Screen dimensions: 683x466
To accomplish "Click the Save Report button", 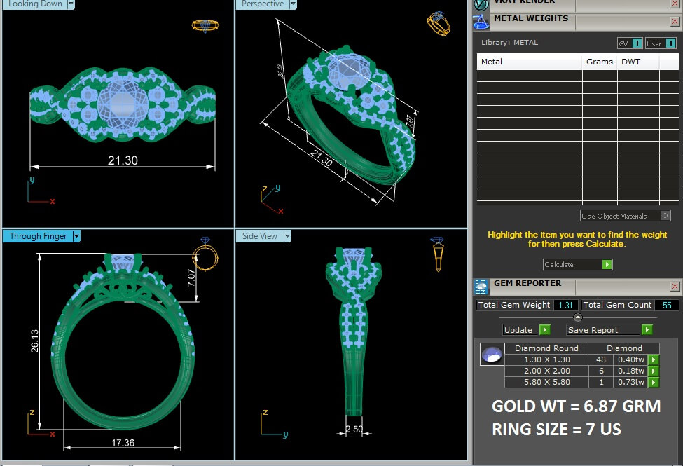I will pos(609,330).
